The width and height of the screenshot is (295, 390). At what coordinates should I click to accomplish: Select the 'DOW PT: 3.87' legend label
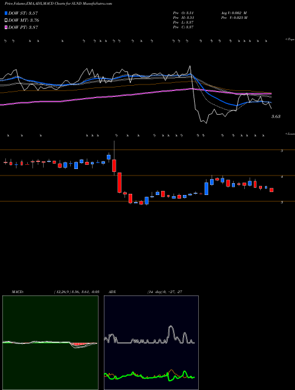(23, 27)
